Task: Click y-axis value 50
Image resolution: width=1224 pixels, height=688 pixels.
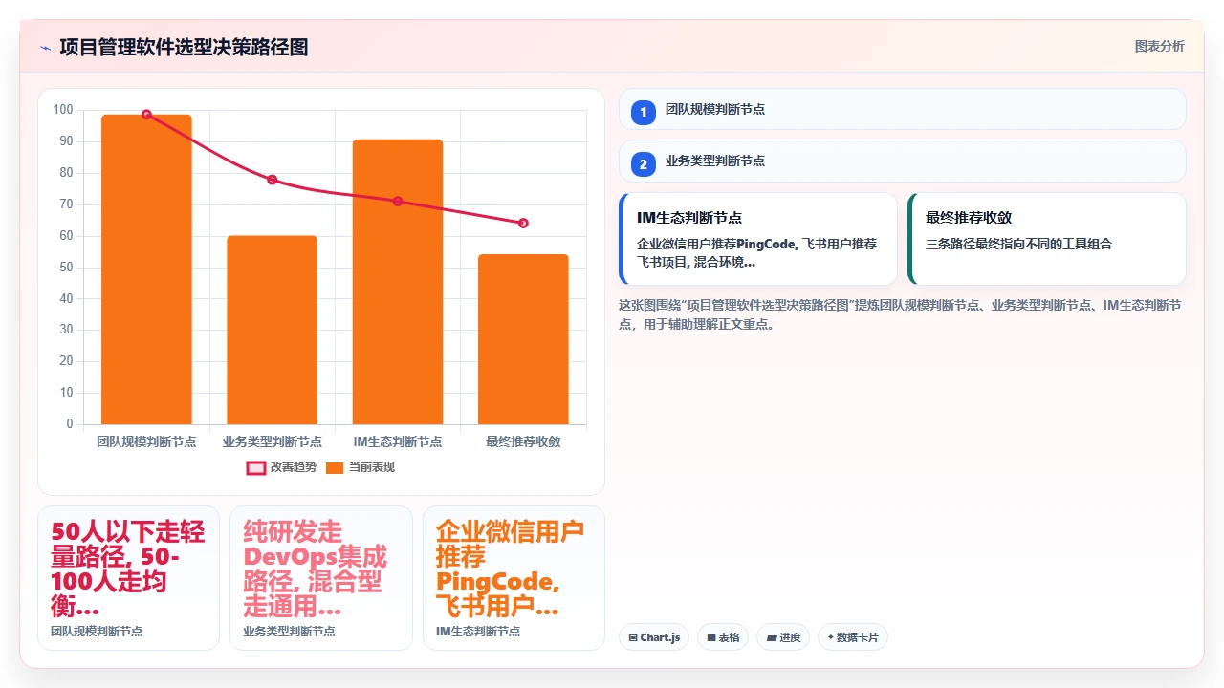Action: point(66,268)
